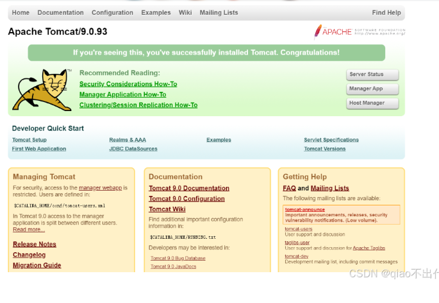This screenshot has width=439, height=303.
Task: Click the Apache Tomcat/9.0.93 heading
Action: pyautogui.click(x=58, y=31)
